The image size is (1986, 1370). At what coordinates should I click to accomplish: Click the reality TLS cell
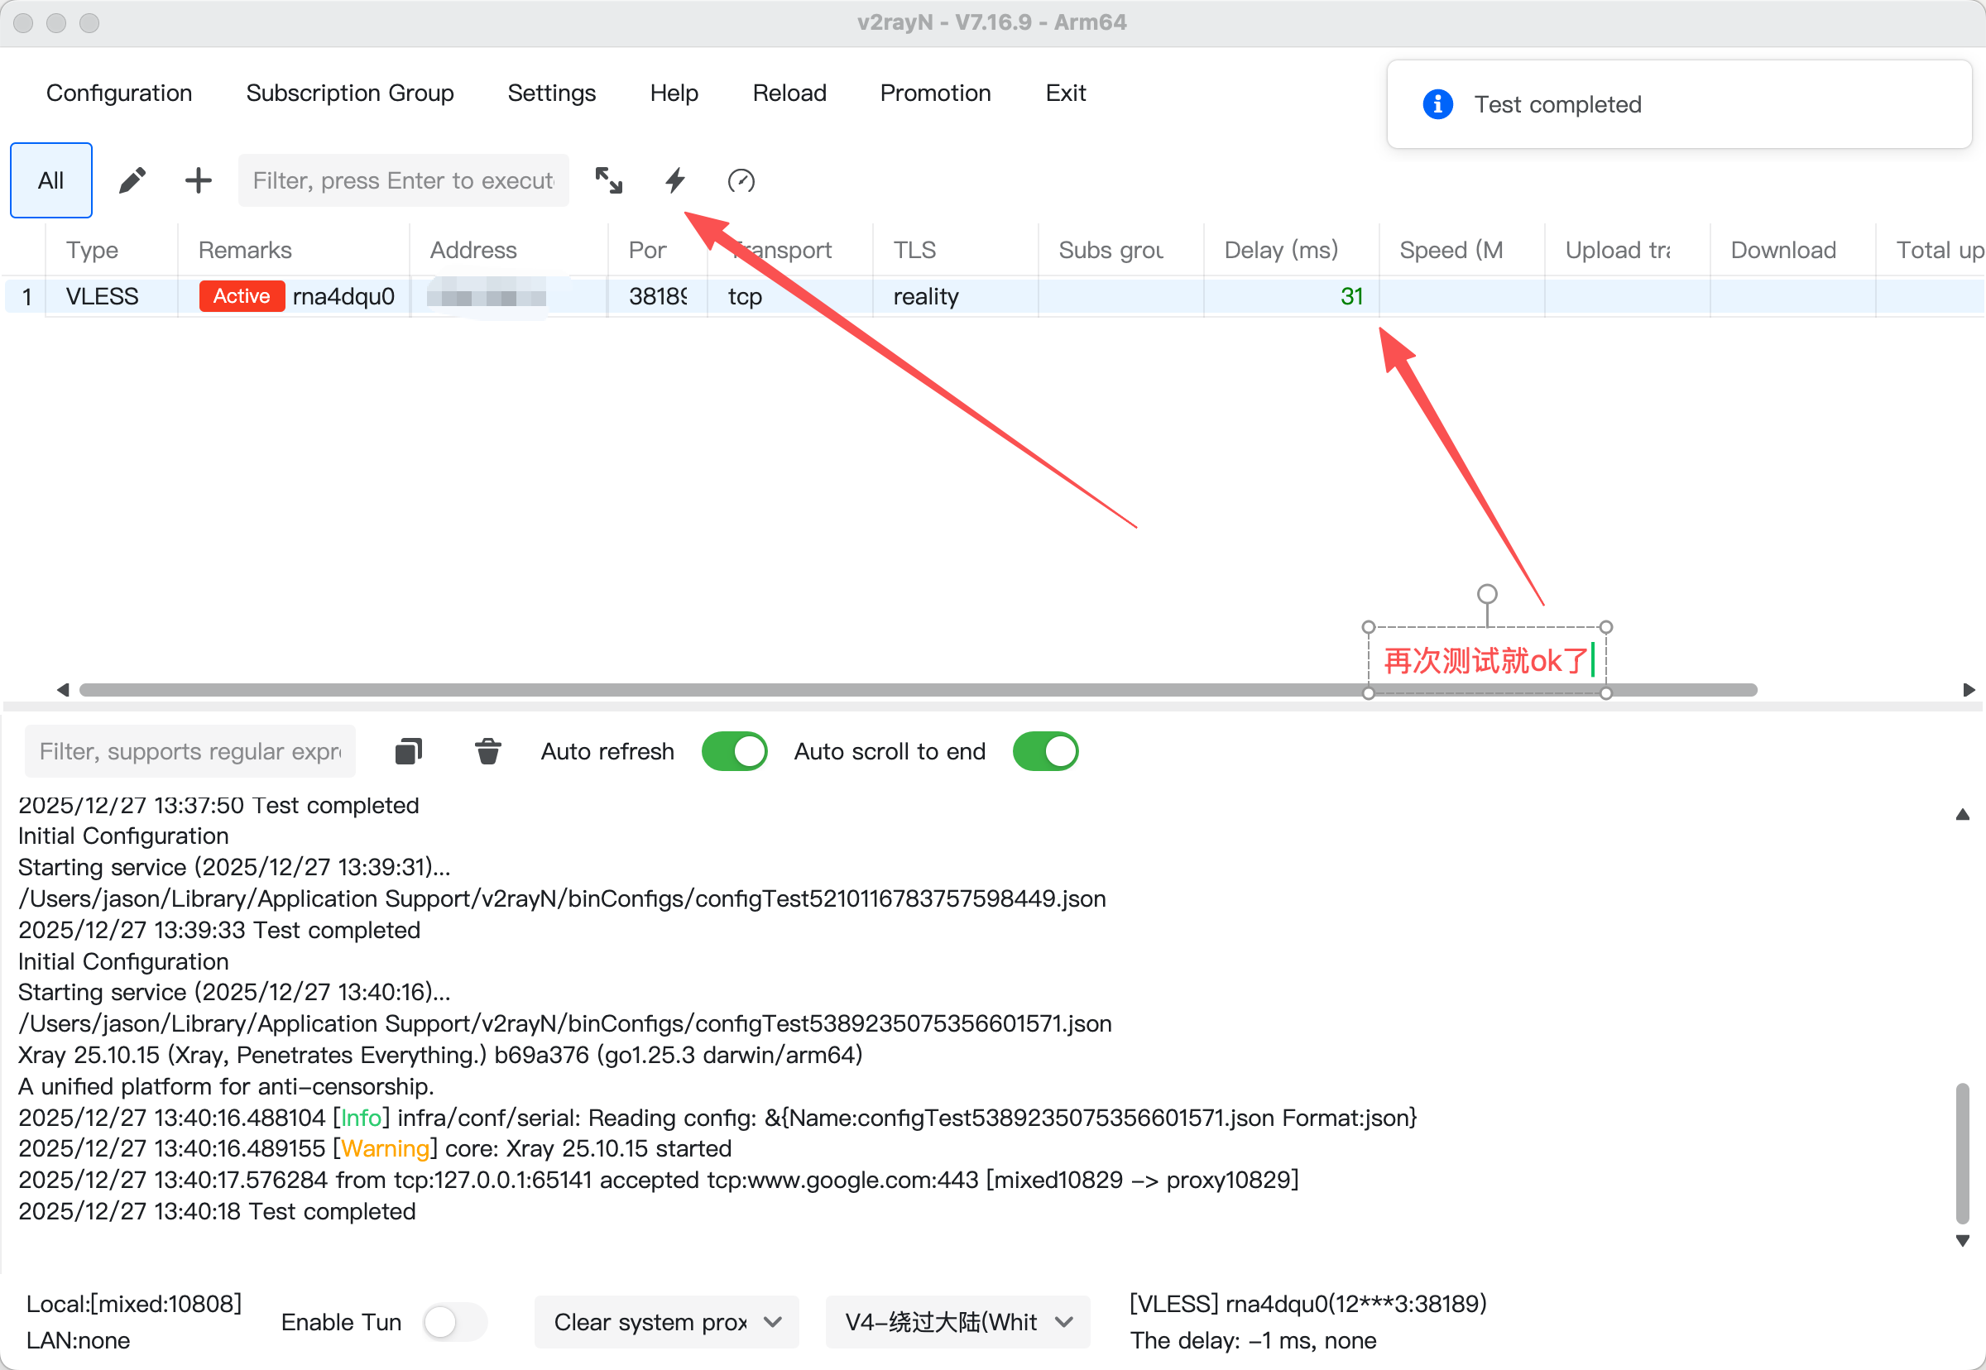pyautogui.click(x=926, y=296)
